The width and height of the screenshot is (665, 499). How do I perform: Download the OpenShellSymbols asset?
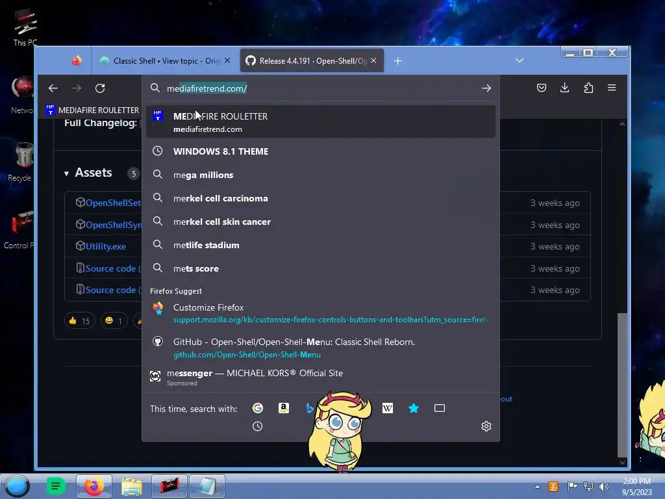(x=114, y=225)
